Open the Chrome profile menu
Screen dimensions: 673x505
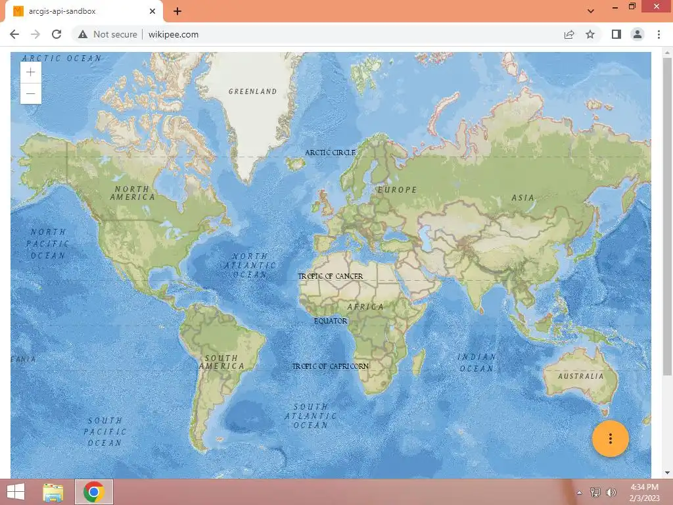pos(638,34)
